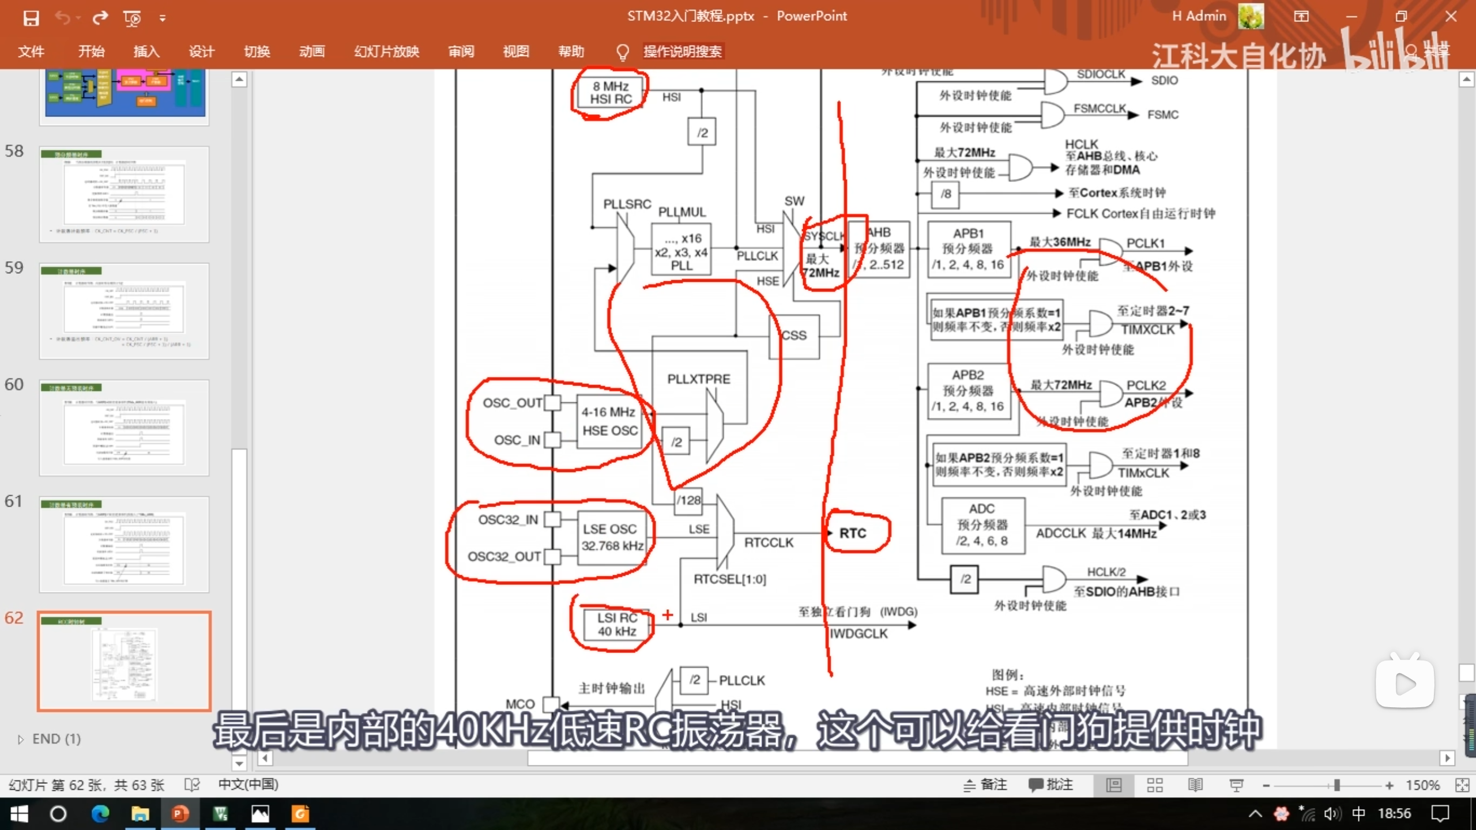
Task: Open Customize Quick Access Toolbar dropdown
Action: pos(163,18)
